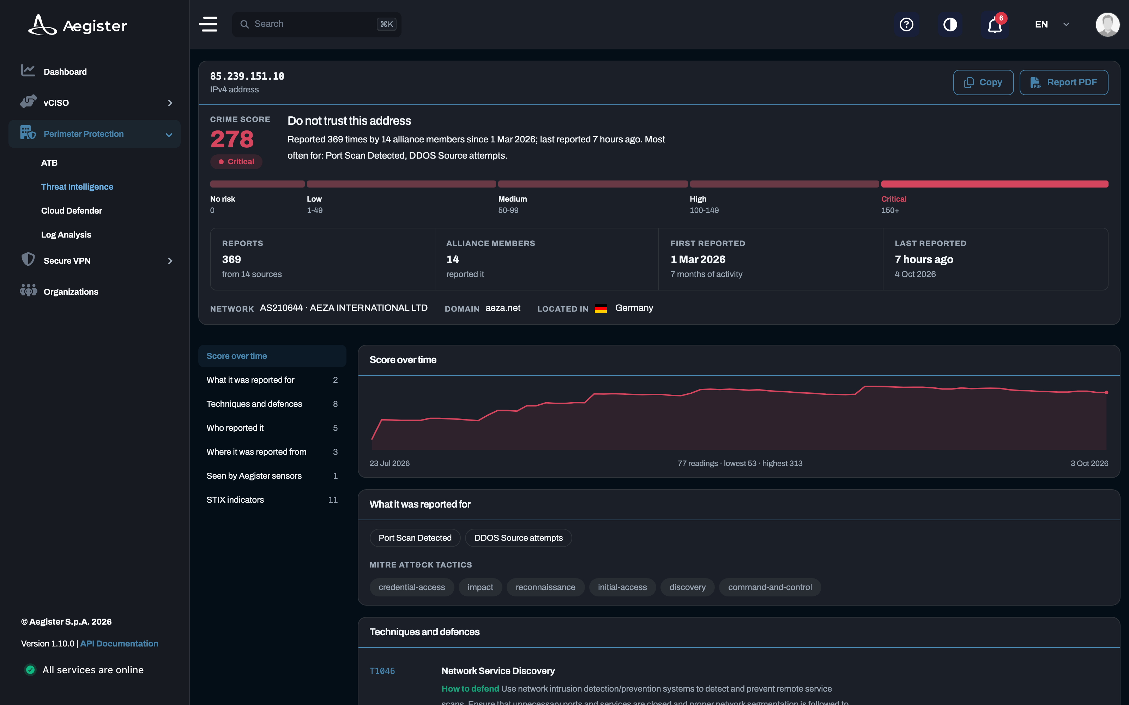Click the German flag icon
Viewport: 1129px width, 705px height.
(x=601, y=309)
